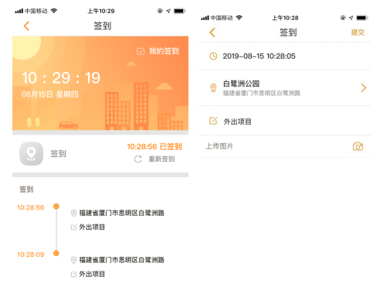Select the 10:28:09 timeline marker

pyautogui.click(x=56, y=253)
